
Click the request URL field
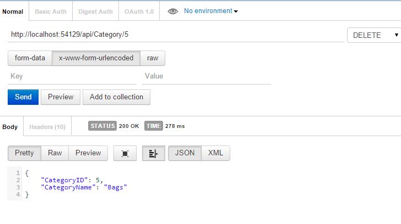(175, 35)
